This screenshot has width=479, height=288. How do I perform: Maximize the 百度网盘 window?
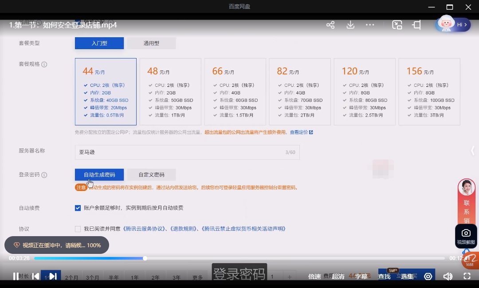point(450,7)
